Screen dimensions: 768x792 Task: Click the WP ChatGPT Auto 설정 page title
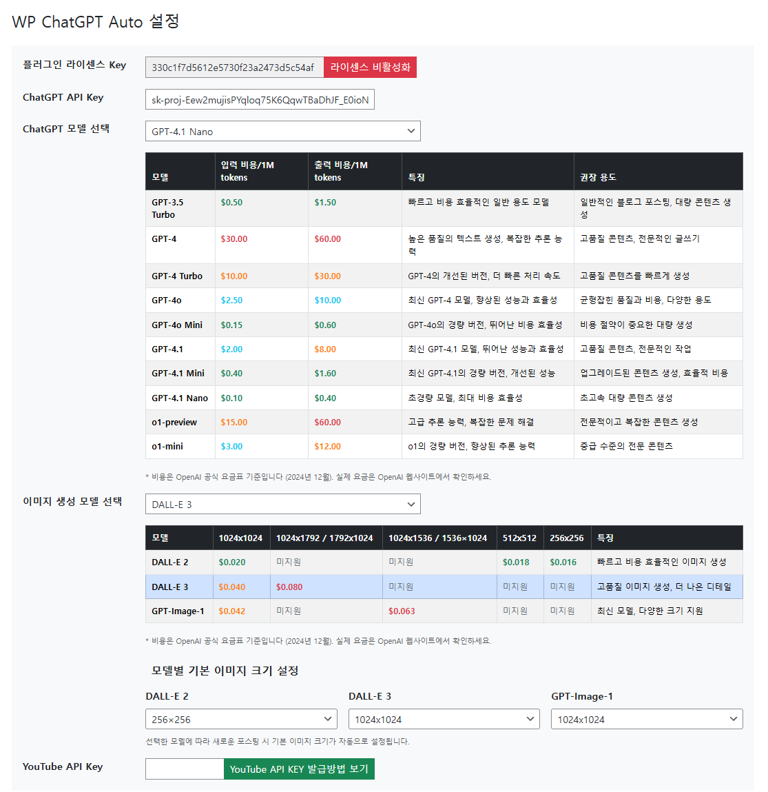point(96,22)
